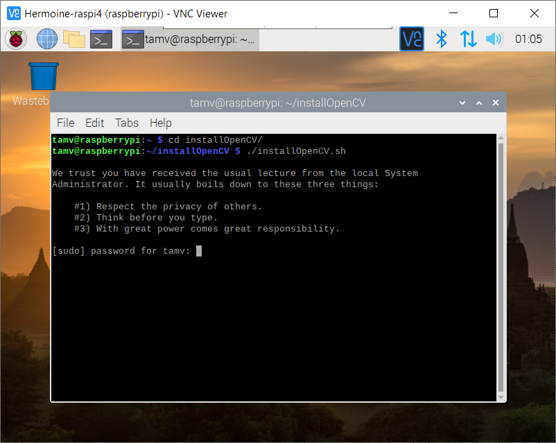Click the terminal scrollbar up arrow
Viewport: 556px width, 443px height.
pyautogui.click(x=501, y=138)
